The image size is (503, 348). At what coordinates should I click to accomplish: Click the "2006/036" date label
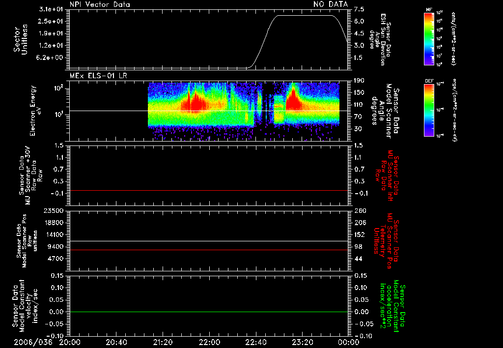33,342
